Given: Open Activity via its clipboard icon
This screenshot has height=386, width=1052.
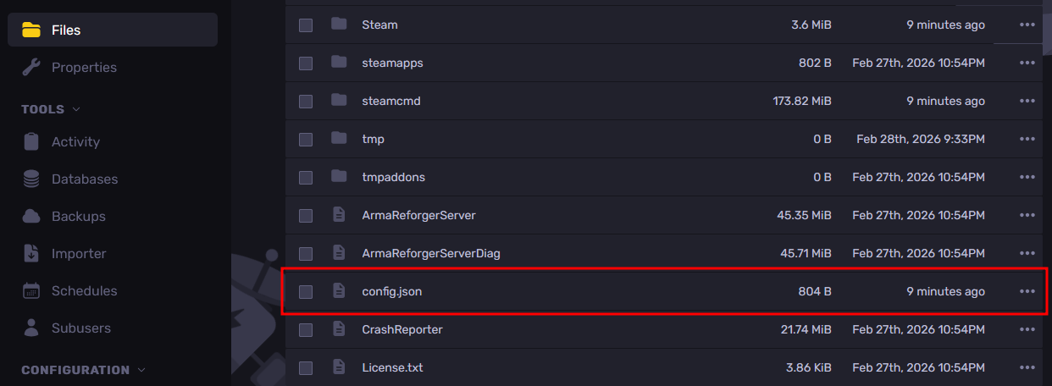Looking at the screenshot, I should point(31,142).
